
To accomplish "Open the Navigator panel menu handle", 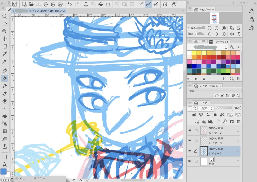I will (x=190, y=9).
